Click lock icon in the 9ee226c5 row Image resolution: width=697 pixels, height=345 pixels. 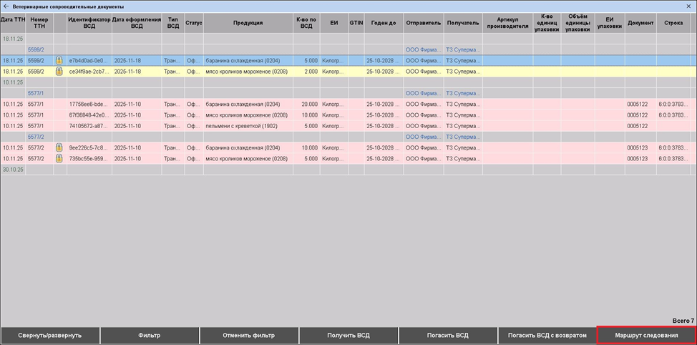[59, 147]
